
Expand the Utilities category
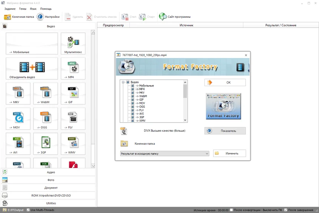(x=48, y=203)
